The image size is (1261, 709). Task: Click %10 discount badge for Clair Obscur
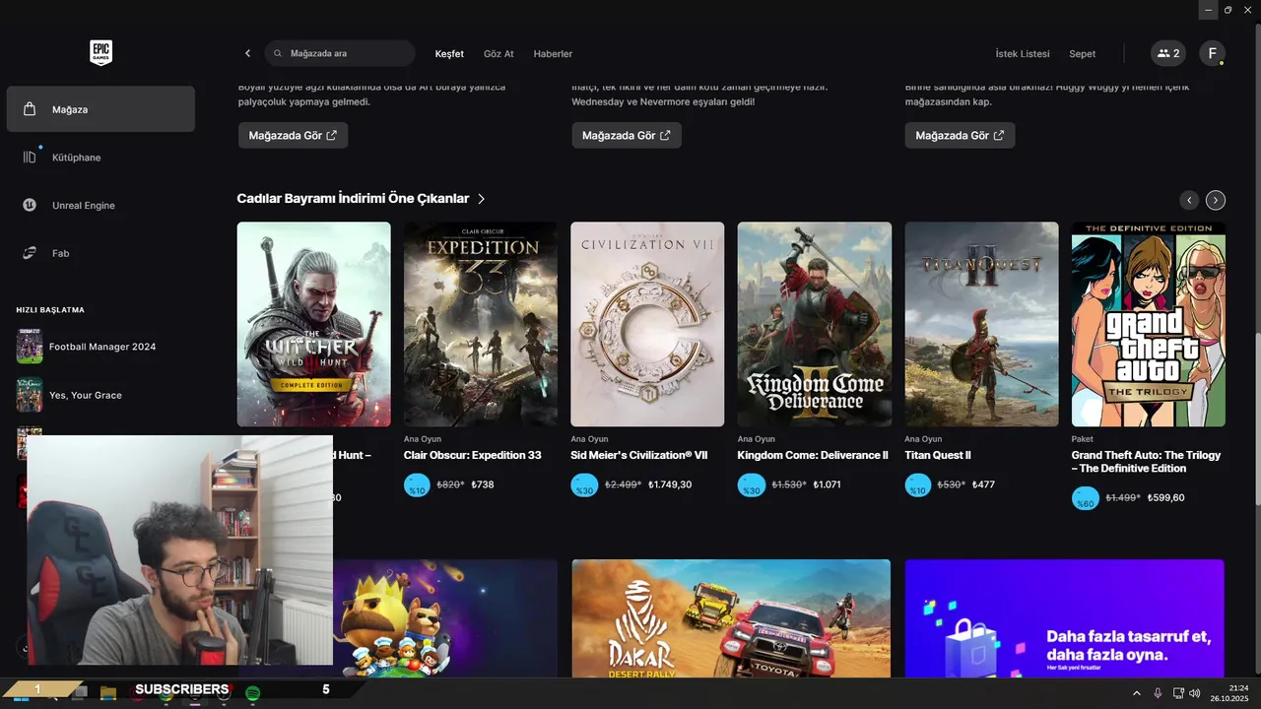pos(417,484)
